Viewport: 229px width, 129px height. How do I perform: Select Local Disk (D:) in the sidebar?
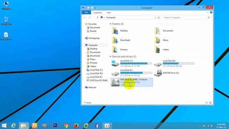click(x=96, y=73)
